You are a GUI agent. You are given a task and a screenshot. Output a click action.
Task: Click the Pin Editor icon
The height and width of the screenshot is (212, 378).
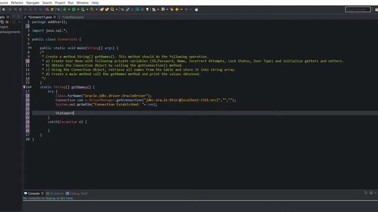tap(197, 9)
